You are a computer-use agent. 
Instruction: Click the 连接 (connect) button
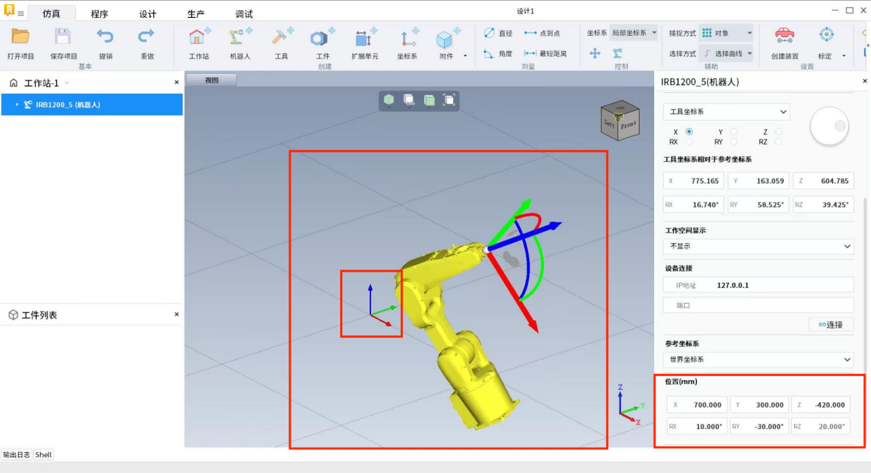tap(830, 324)
